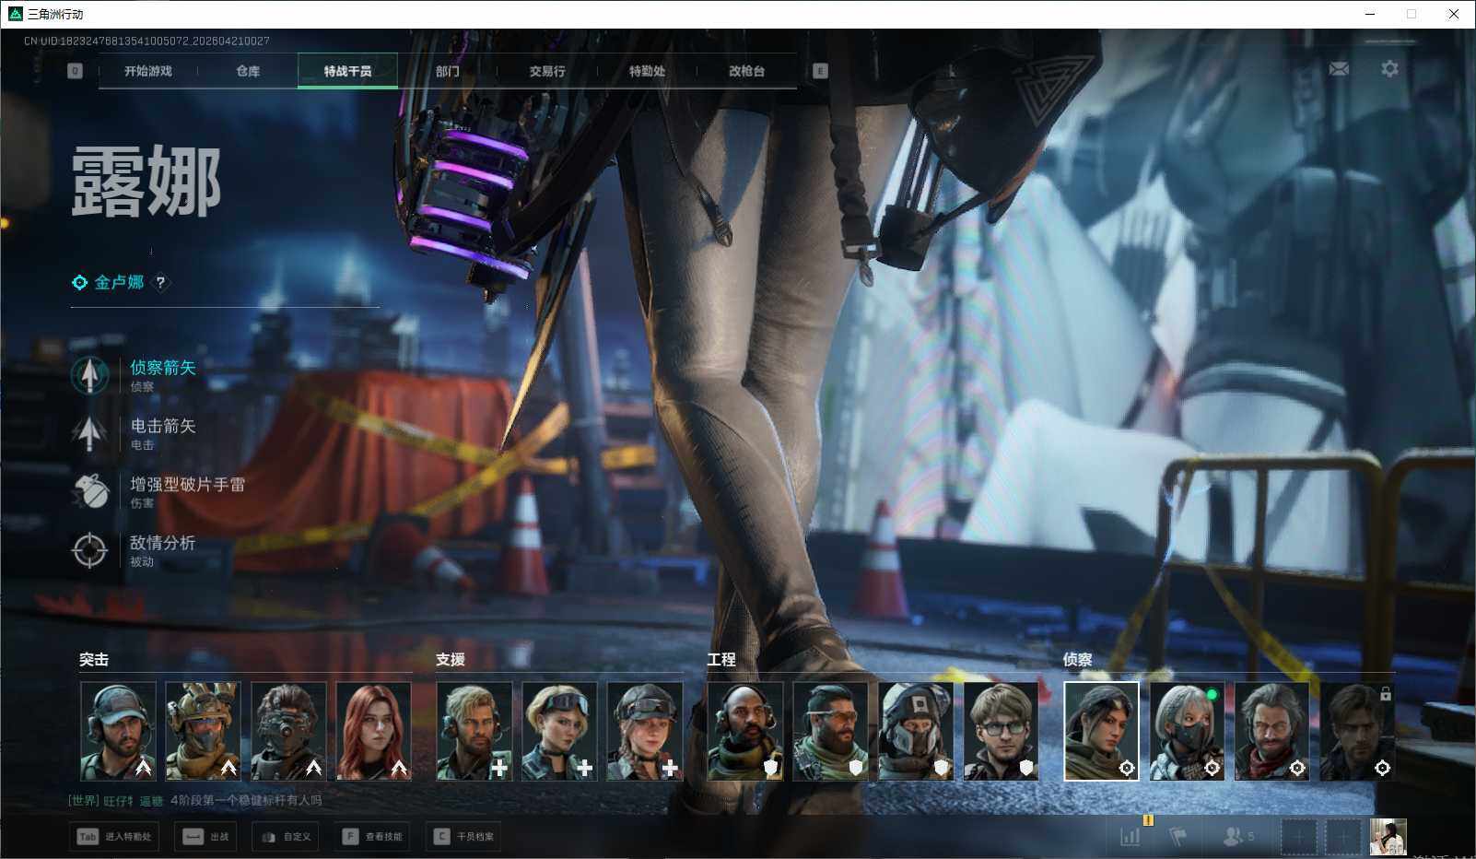The height and width of the screenshot is (859, 1476).
Task: Open the friends list icon
Action: point(1238,836)
